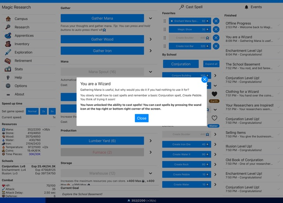The image size is (283, 203).
Task: Click the Gather Wood button
Action: pos(102,39)
